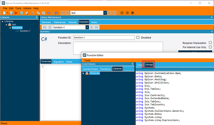Open the function-1 dropdown arrow
Screen dimensions: 214x125
click(x=87, y=27)
